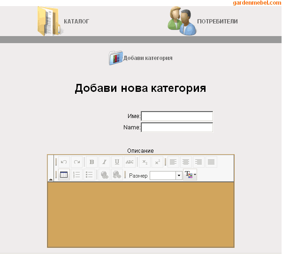Open the Добави категория link
Screen dimensions: 282x254
click(x=148, y=58)
